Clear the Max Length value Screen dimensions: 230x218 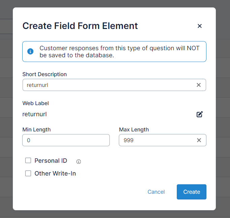(199, 140)
